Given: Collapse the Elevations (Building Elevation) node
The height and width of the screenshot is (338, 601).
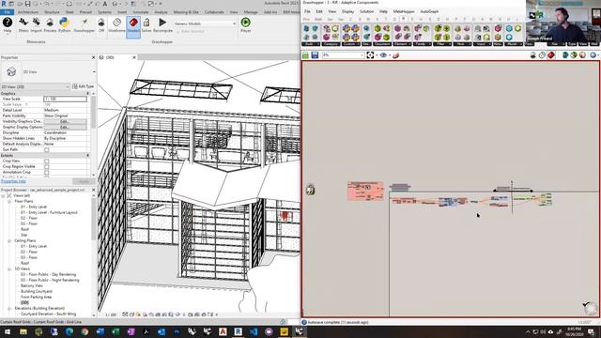Looking at the screenshot, I should (9, 309).
